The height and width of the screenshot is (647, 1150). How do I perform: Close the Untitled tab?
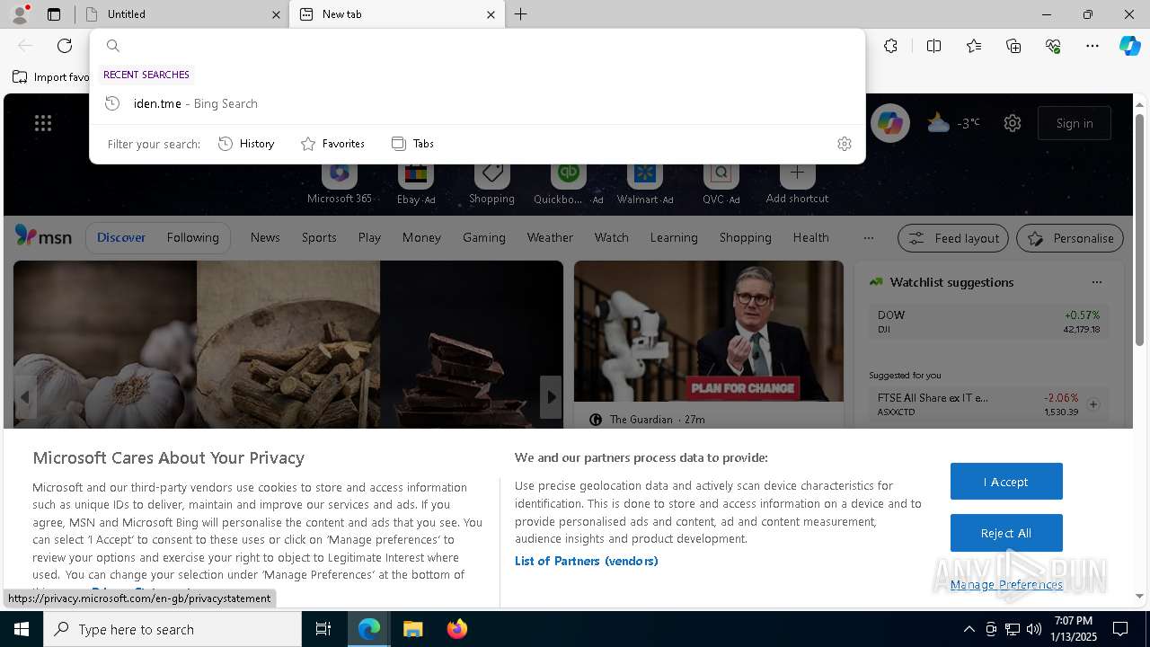pyautogui.click(x=276, y=14)
